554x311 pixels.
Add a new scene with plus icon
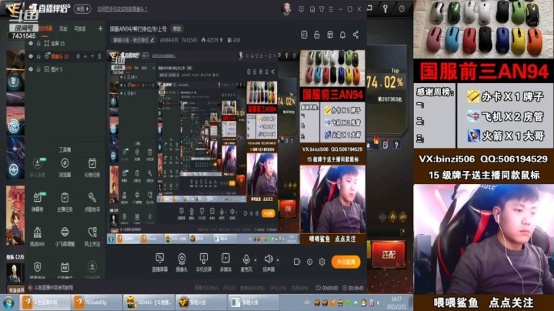[100, 28]
